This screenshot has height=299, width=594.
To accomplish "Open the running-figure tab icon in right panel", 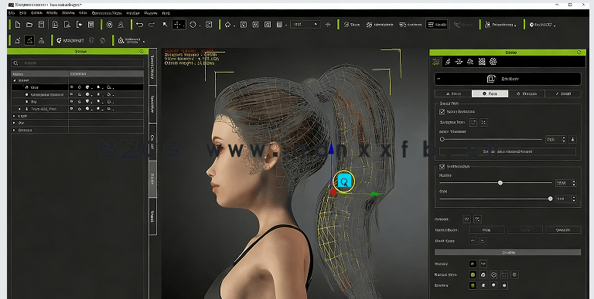I will pyautogui.click(x=448, y=62).
